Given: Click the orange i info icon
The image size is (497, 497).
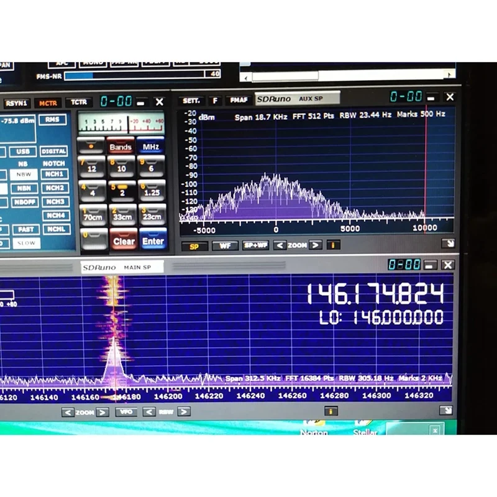Looking at the screenshot, I should tap(334, 245).
